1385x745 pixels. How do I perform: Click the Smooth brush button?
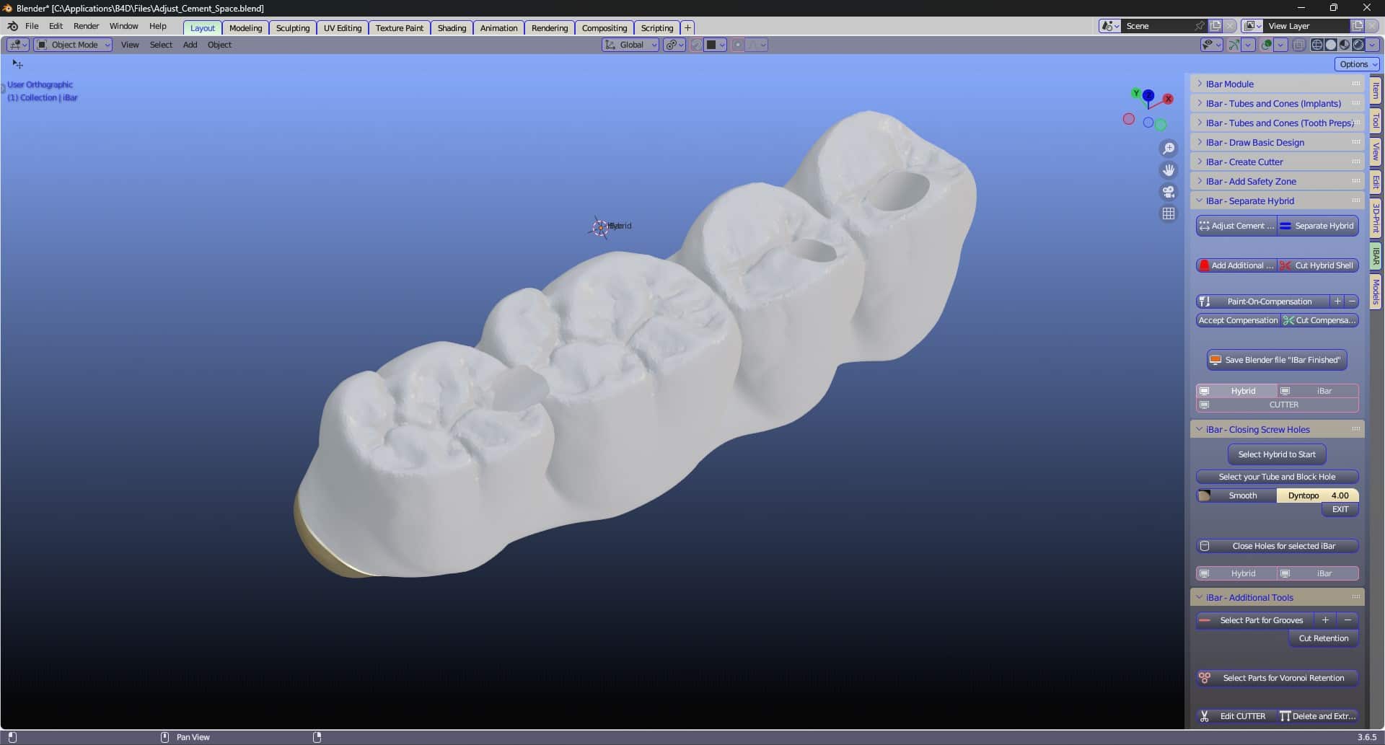[x=1236, y=495]
